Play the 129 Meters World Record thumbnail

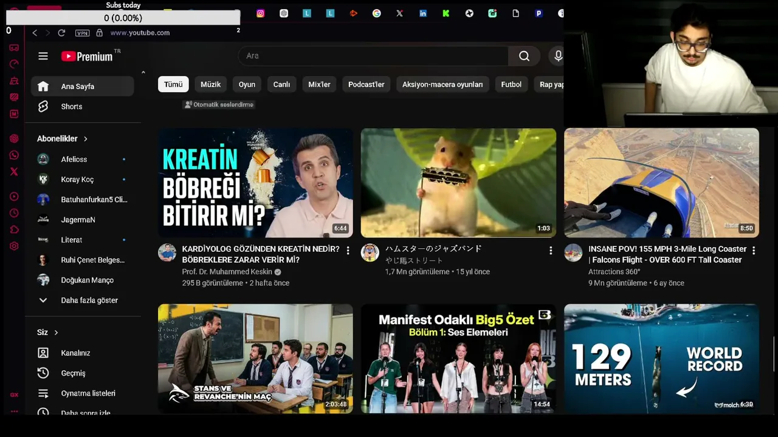pos(661,359)
